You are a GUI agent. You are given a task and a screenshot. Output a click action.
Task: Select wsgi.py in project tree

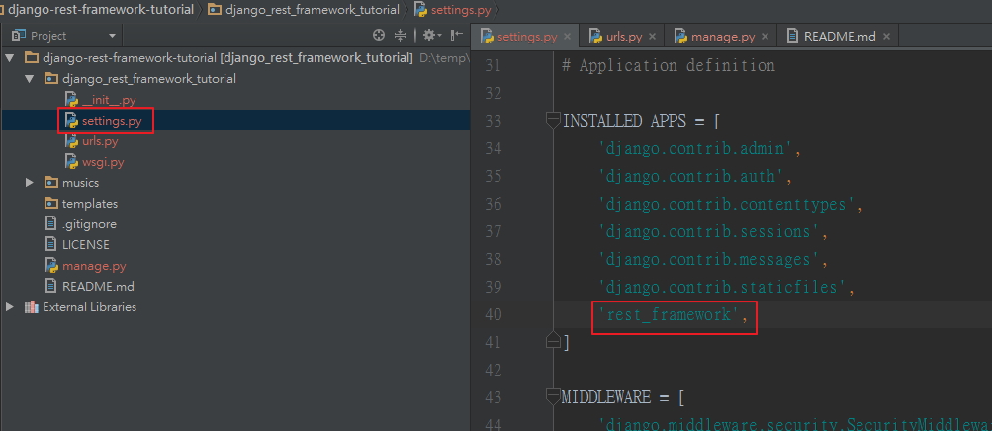click(x=103, y=162)
